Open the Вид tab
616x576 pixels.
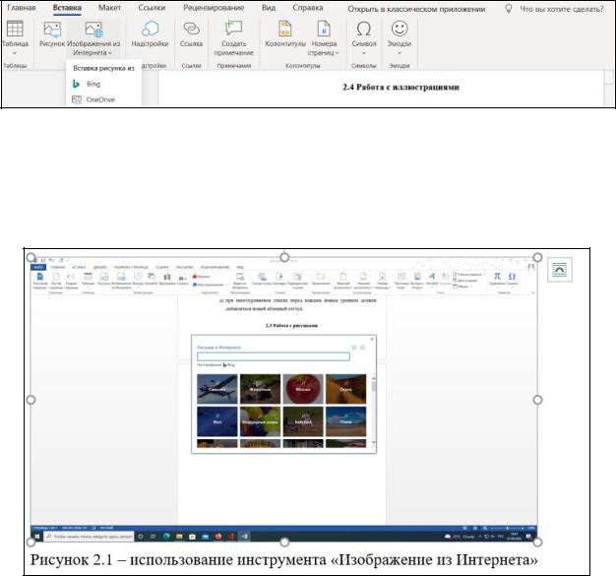pyautogui.click(x=269, y=8)
